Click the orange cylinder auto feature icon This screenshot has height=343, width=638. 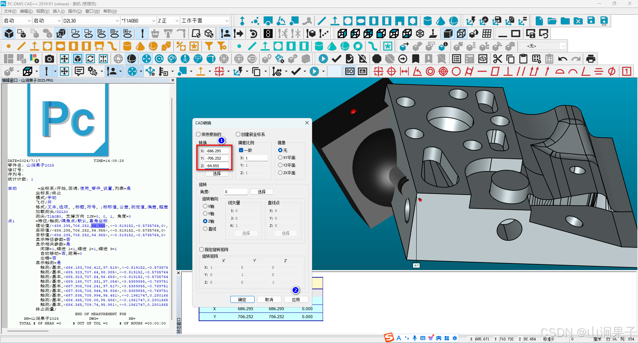pos(127,46)
